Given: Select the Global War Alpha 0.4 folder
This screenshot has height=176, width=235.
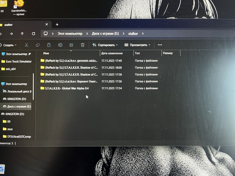Looking at the screenshot, I should point(67,88).
